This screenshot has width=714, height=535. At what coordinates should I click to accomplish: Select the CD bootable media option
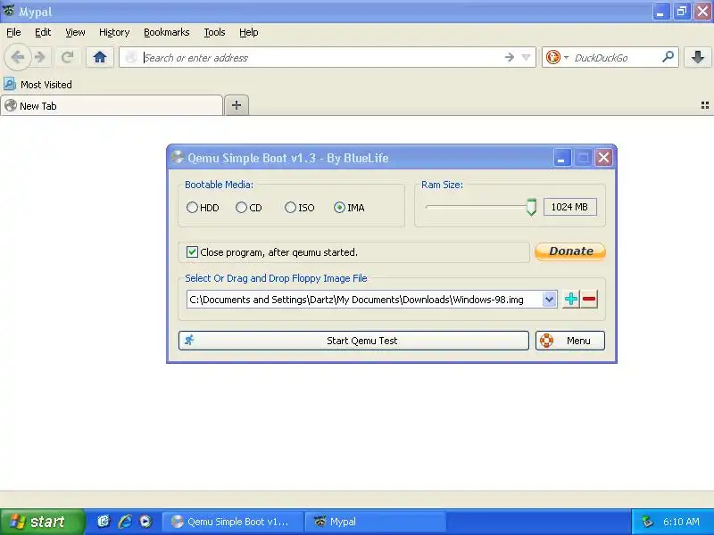249,208
